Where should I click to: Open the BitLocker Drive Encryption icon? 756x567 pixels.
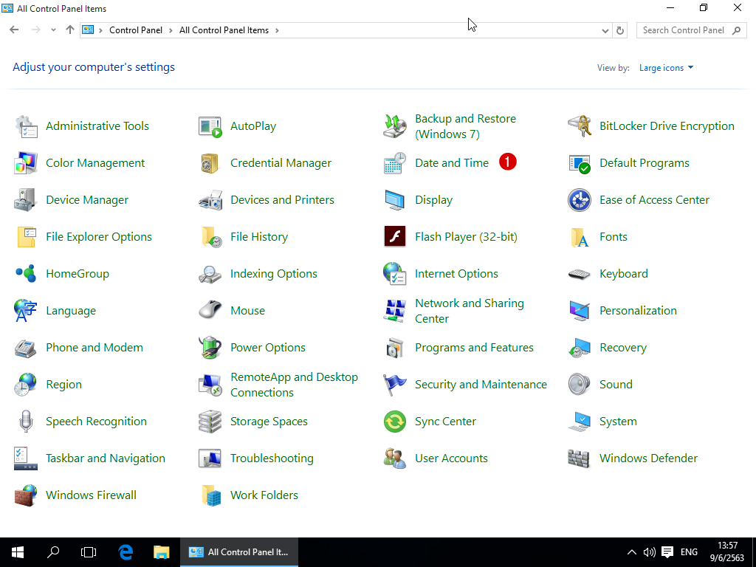580,126
